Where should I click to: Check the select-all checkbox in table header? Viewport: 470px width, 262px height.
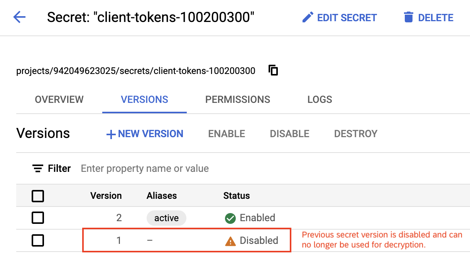(x=37, y=196)
